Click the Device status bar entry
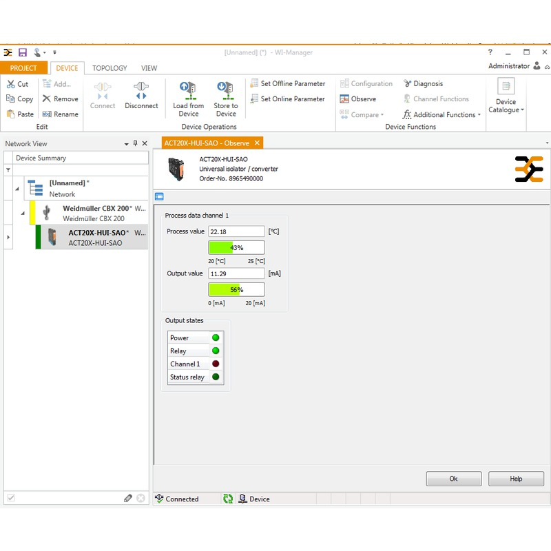The image size is (551, 551). pos(254,499)
